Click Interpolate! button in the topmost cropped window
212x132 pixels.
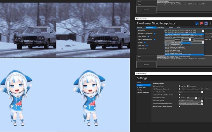[x=146, y=10]
